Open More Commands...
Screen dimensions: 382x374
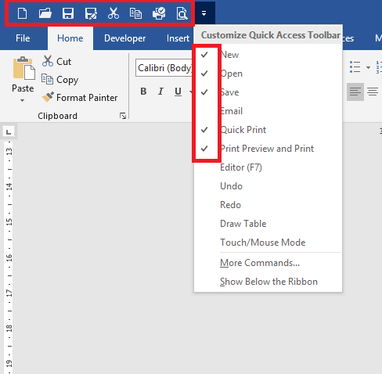268,263
